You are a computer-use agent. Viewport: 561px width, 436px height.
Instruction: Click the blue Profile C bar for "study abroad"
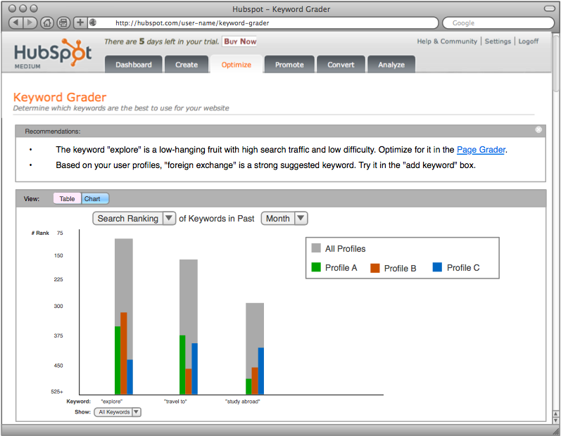[x=261, y=371]
